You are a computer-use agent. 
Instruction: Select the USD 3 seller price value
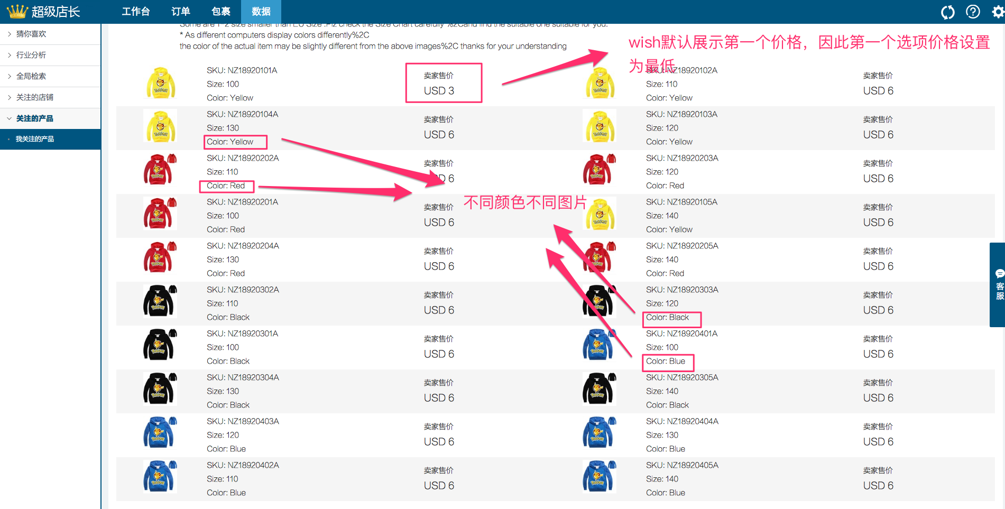[x=439, y=91]
